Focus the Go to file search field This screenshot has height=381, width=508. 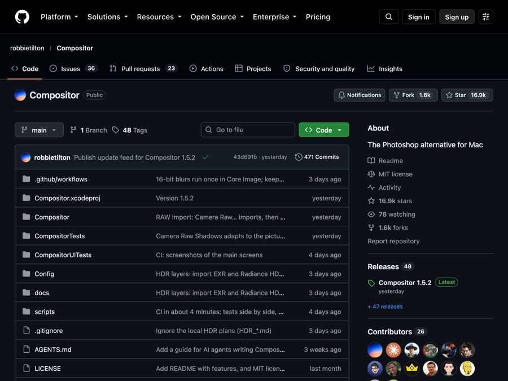tap(248, 130)
